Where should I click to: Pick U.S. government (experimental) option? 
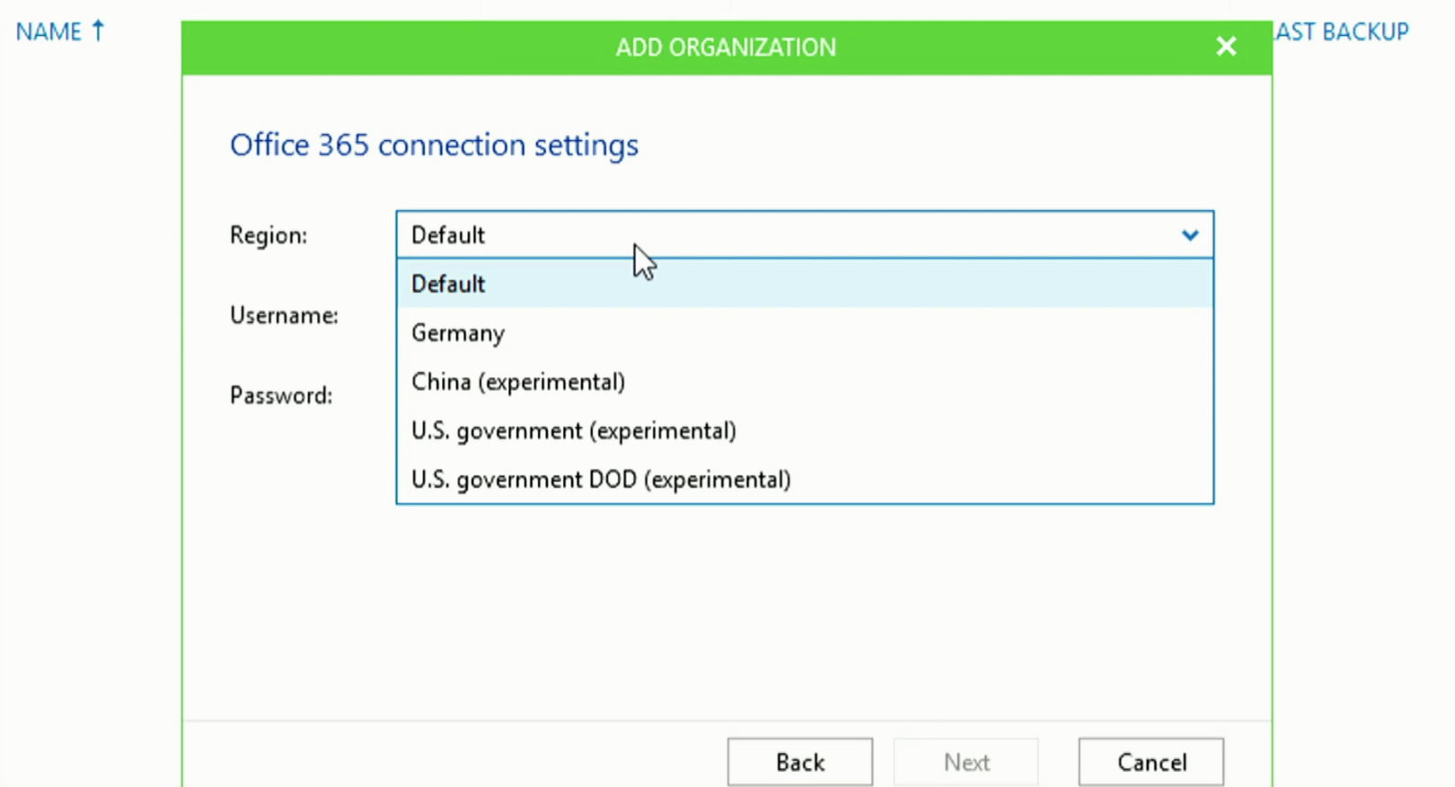point(805,430)
